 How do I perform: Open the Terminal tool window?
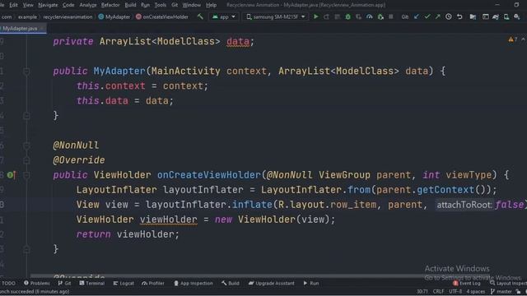[91, 283]
